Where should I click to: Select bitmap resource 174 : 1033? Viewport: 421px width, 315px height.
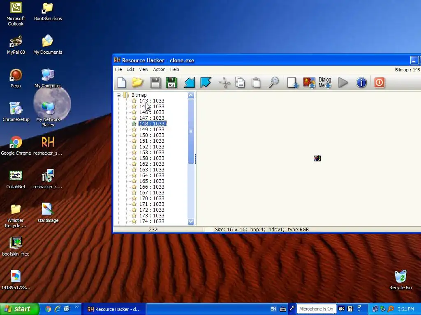coord(152,221)
